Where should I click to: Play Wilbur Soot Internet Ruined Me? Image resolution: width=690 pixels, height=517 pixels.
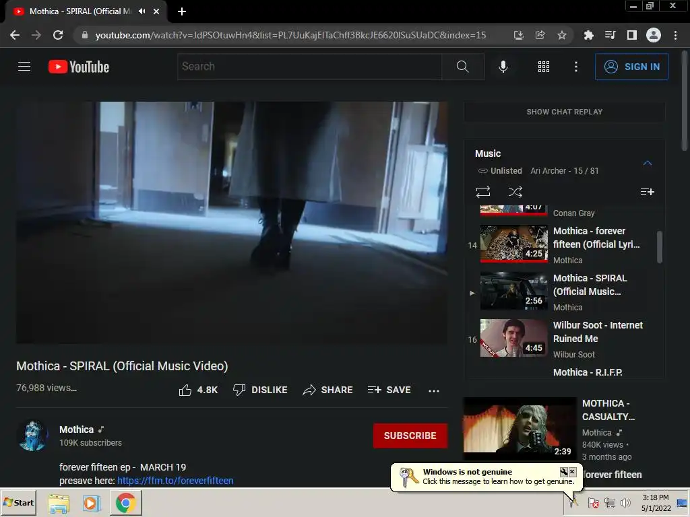click(x=563, y=339)
